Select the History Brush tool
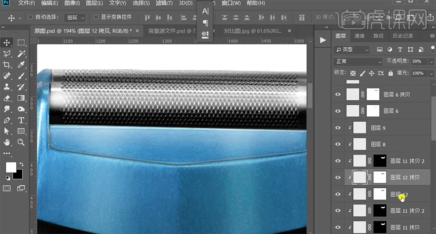The height and width of the screenshot is (234, 436). coord(21,87)
